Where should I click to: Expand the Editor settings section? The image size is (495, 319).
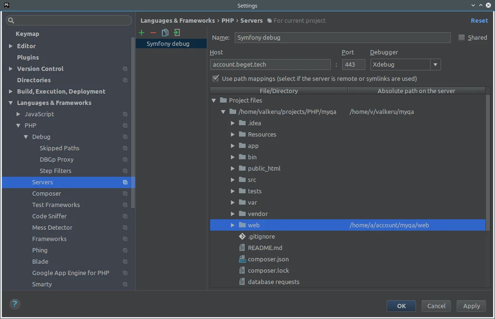(11, 46)
